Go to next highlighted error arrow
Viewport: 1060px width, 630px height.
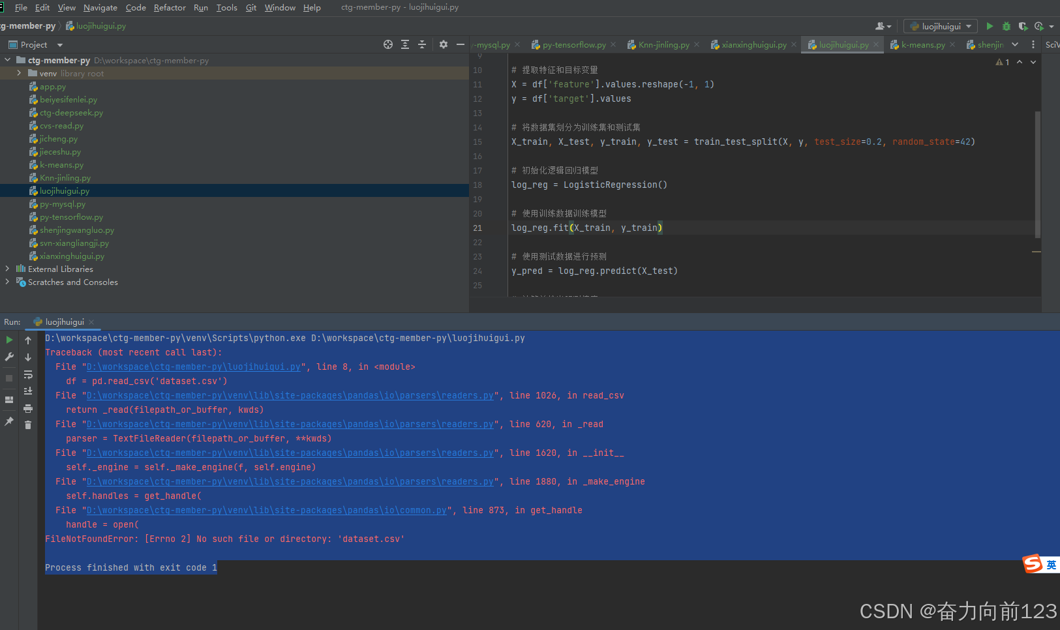[x=1033, y=62]
